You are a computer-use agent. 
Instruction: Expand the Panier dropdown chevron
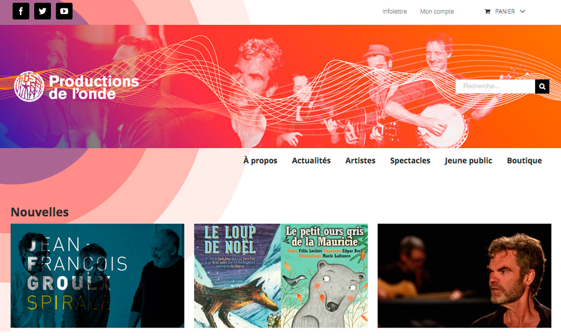click(x=522, y=11)
